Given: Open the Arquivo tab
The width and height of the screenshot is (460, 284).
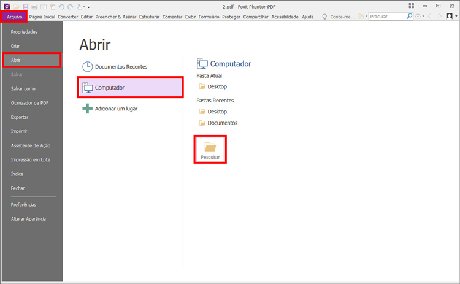Looking at the screenshot, I should tap(14, 17).
